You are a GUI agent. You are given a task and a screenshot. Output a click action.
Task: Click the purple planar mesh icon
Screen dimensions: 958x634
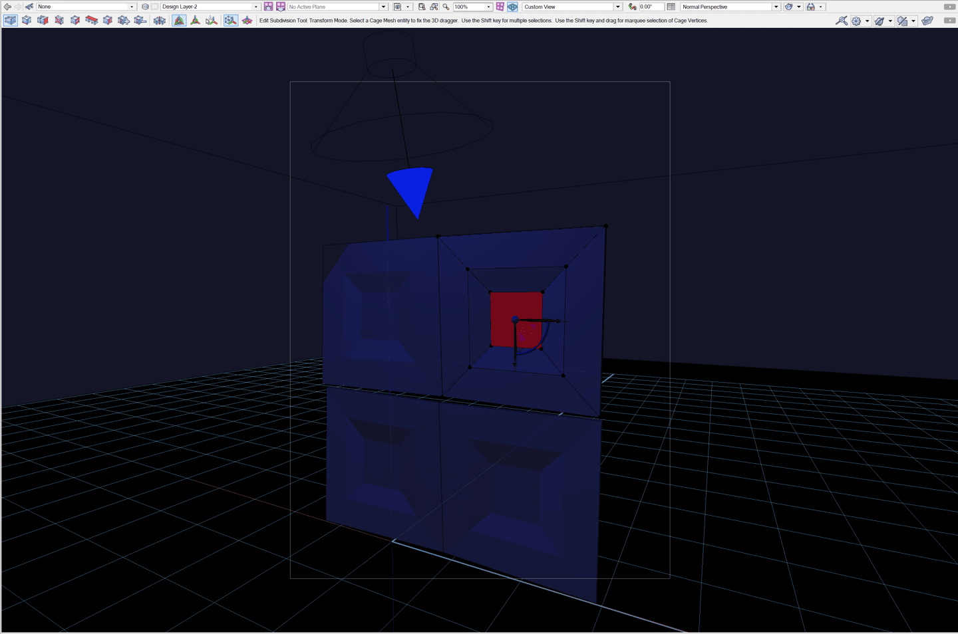pos(247,21)
